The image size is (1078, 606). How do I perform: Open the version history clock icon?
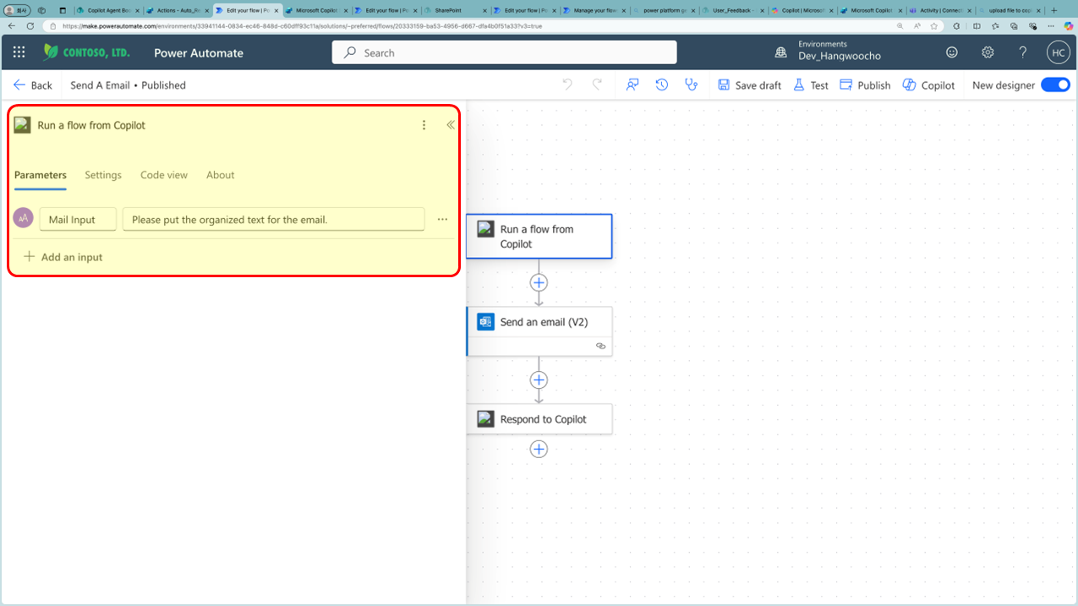click(x=662, y=85)
